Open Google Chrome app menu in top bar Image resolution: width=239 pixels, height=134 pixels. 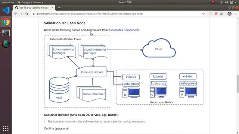tap(31, 2)
